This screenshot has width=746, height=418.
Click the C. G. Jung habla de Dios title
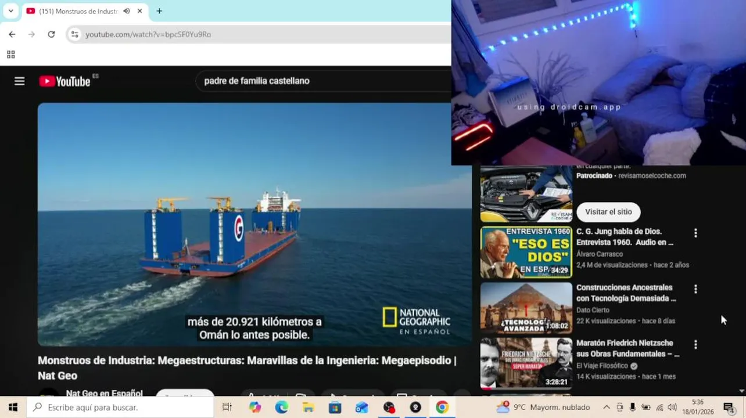625,237
